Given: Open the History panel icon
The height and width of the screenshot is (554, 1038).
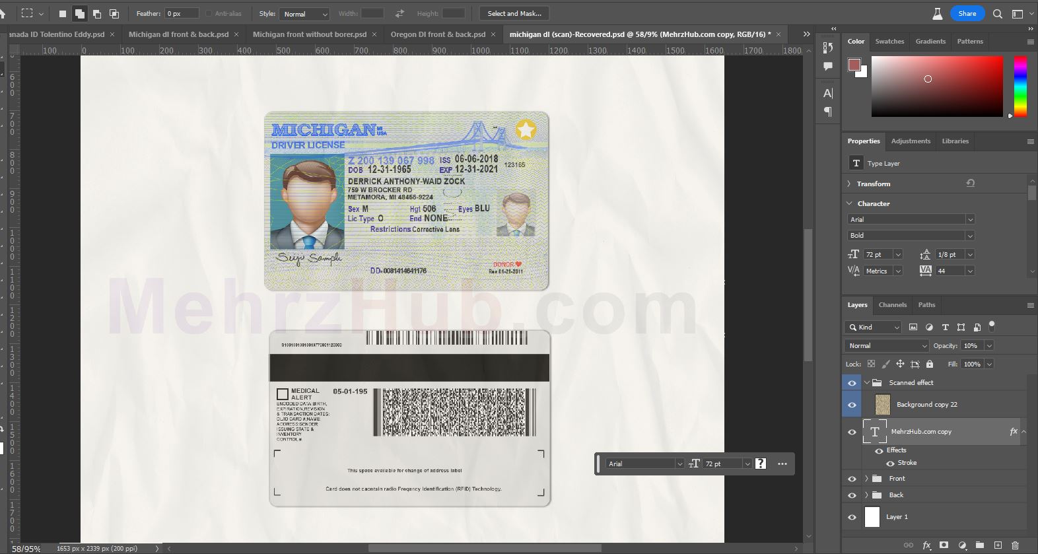Looking at the screenshot, I should coord(828,48).
